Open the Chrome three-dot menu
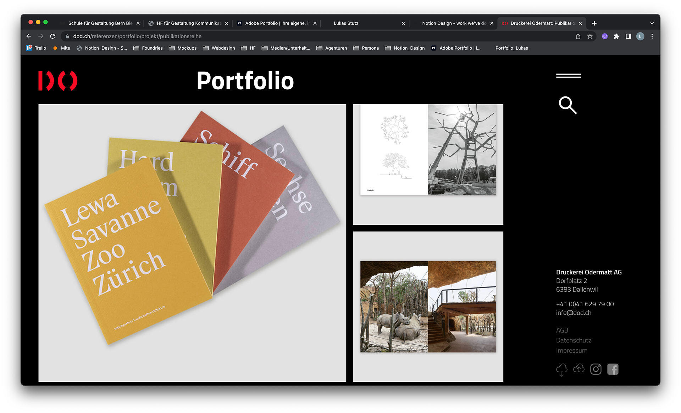 [652, 36]
